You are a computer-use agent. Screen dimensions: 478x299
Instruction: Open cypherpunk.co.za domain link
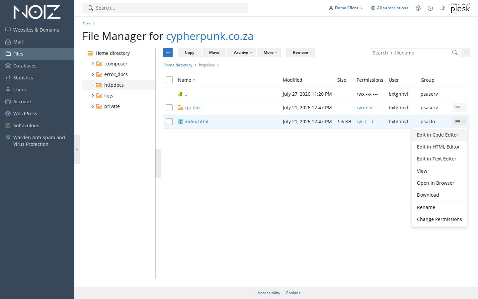click(209, 36)
